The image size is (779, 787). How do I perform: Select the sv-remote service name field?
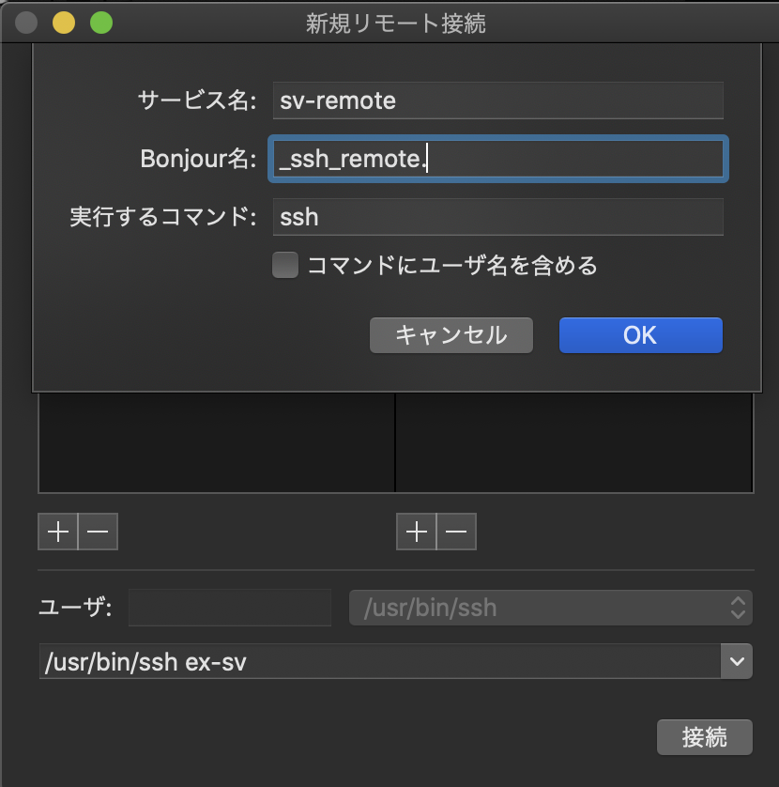(497, 100)
